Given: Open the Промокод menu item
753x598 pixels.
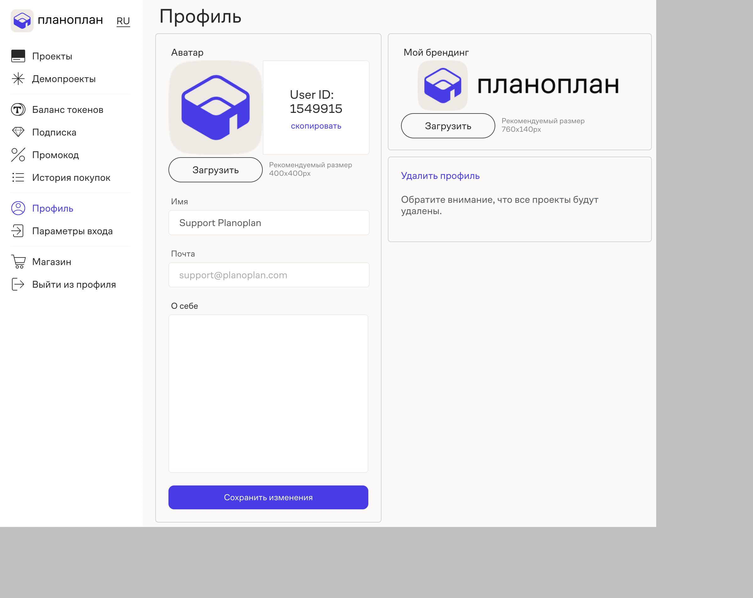Looking at the screenshot, I should coord(56,155).
